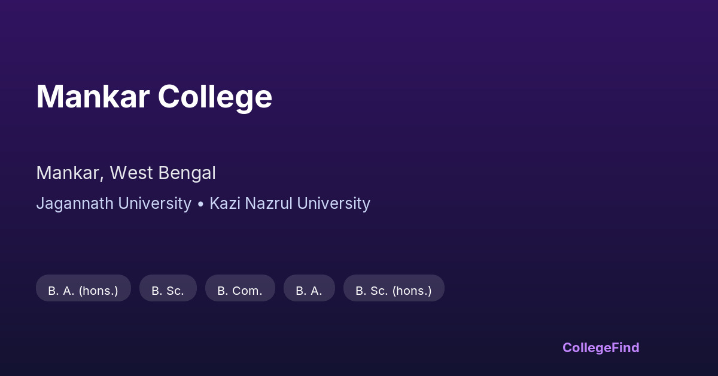Open the Kazi Nazrul University link

(290, 204)
